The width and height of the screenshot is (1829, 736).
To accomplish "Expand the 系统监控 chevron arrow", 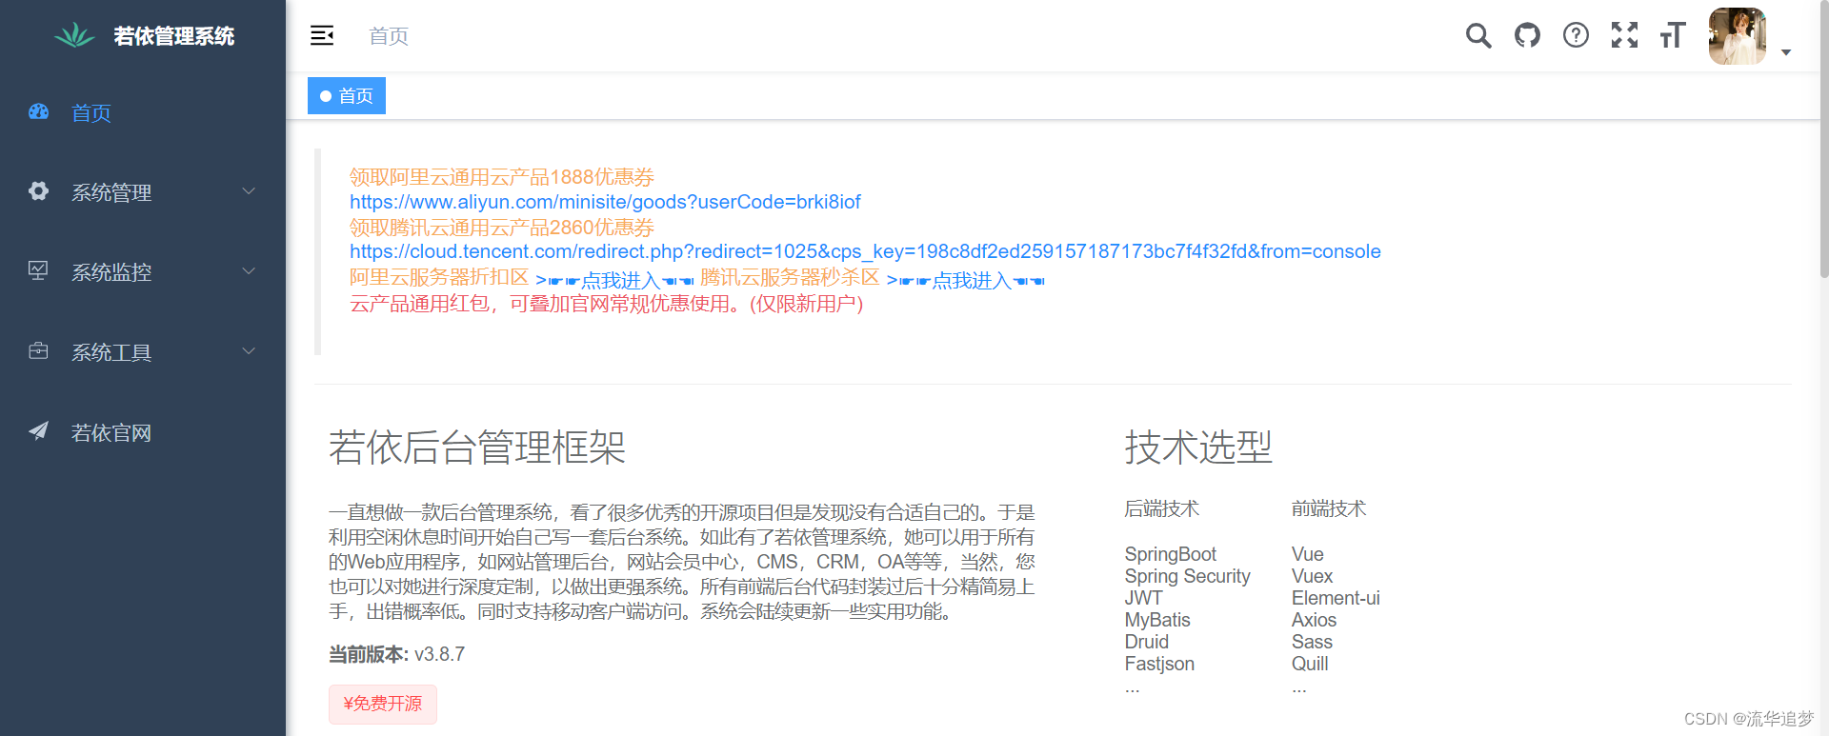I will [249, 271].
